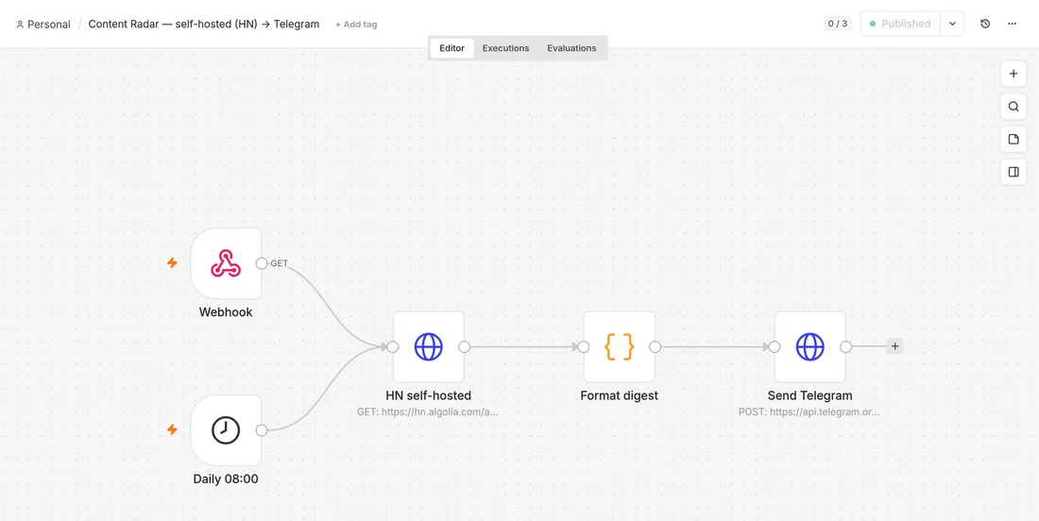
Task: Open the Send Telegram HTTP node
Action: 809,346
